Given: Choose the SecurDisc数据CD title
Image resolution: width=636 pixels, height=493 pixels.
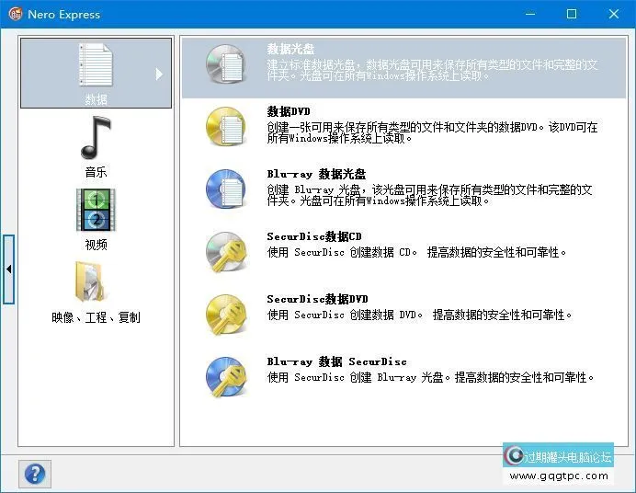Looking at the screenshot, I should click(314, 236).
